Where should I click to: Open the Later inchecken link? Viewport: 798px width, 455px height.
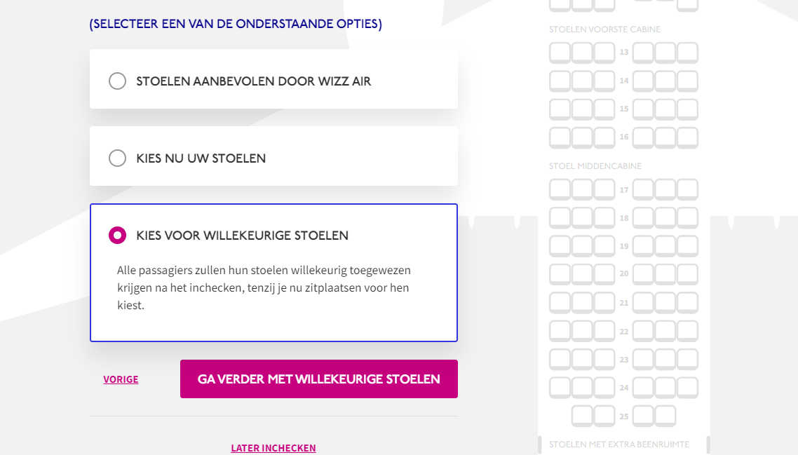(273, 448)
